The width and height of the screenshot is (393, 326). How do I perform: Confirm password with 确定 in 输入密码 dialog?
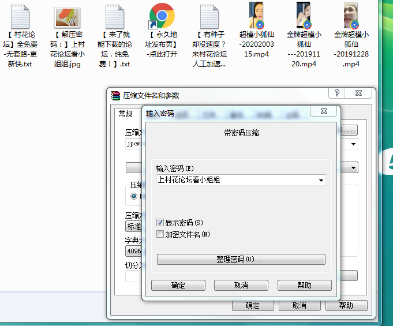tap(178, 286)
